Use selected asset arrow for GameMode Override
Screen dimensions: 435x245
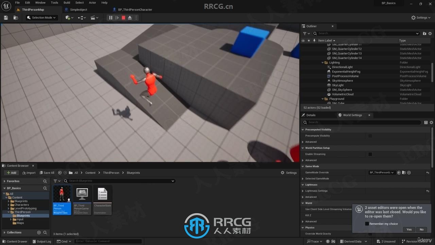(399, 173)
